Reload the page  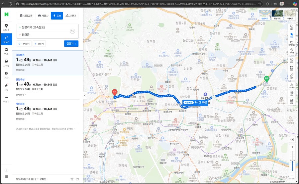pyautogui.click(x=10, y=4)
